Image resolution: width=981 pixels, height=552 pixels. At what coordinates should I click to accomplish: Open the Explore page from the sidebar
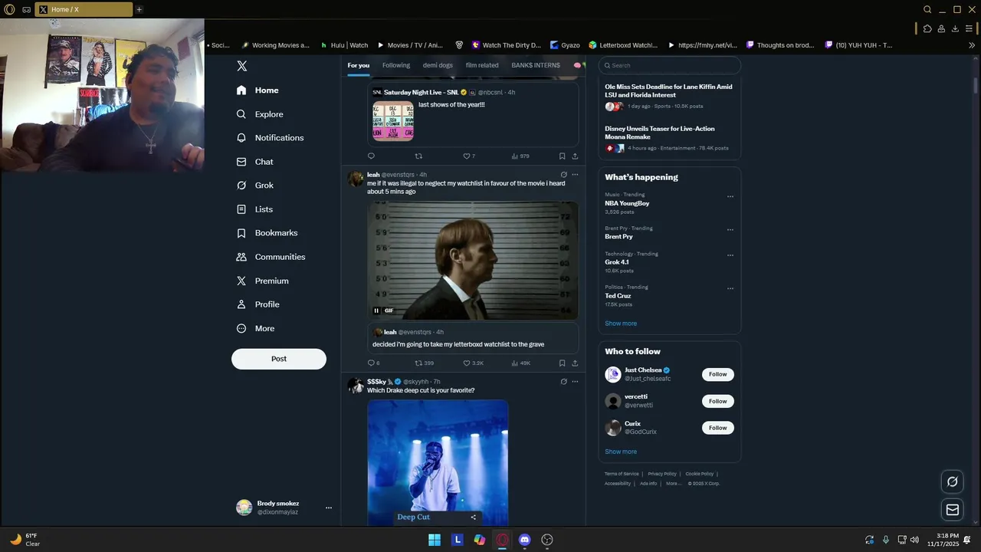pyautogui.click(x=260, y=114)
